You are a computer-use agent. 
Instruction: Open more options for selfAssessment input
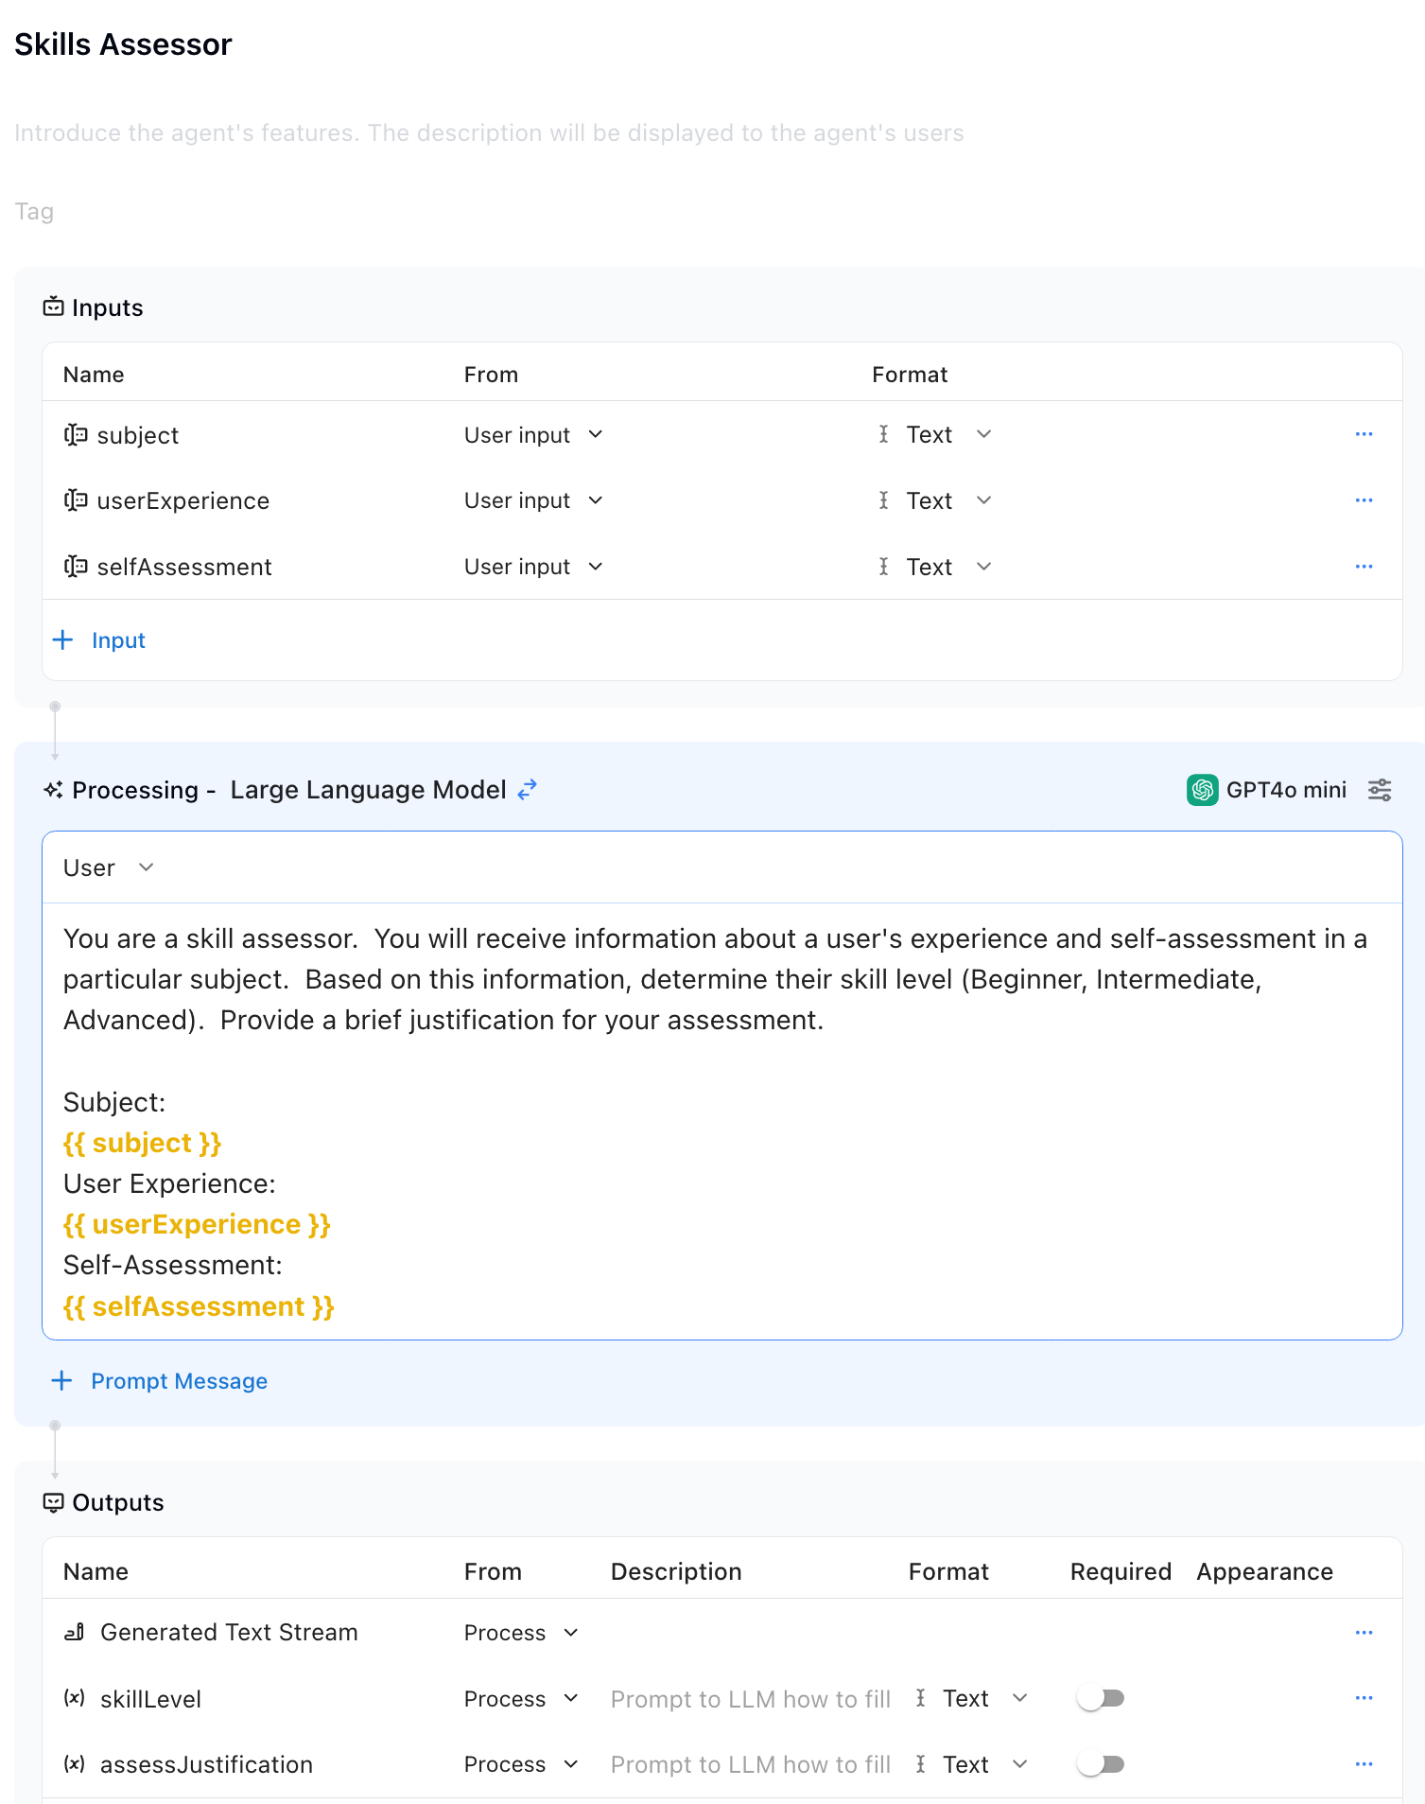click(x=1364, y=567)
